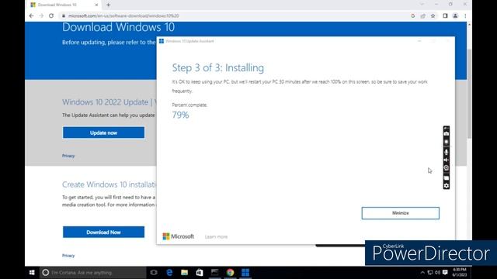Viewport: 497px width, 279px height.
Task: Click the Cortana search box
Action: coord(93,272)
